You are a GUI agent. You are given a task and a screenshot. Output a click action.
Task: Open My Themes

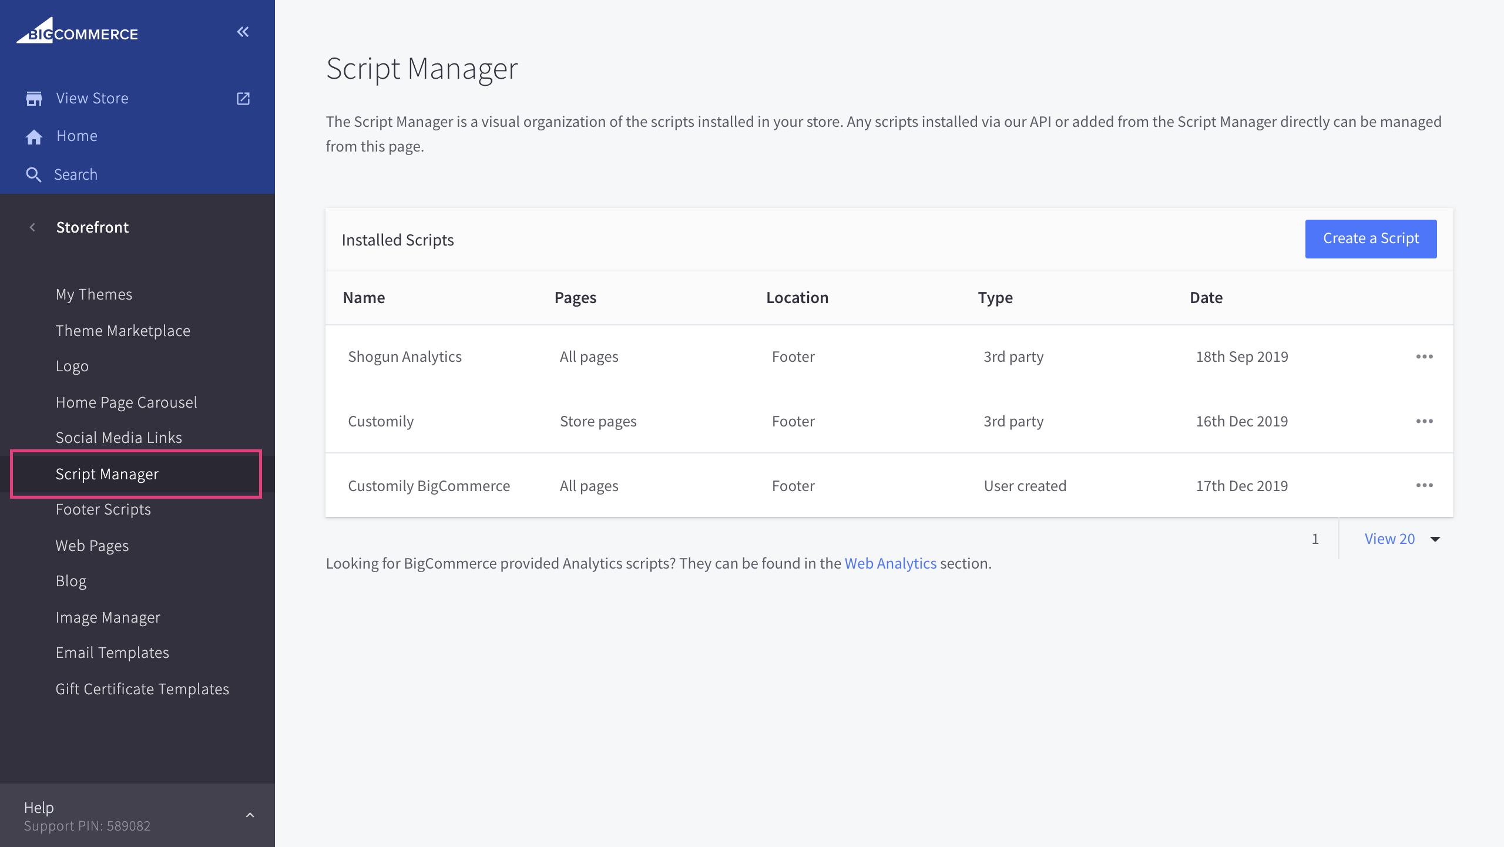tap(94, 294)
